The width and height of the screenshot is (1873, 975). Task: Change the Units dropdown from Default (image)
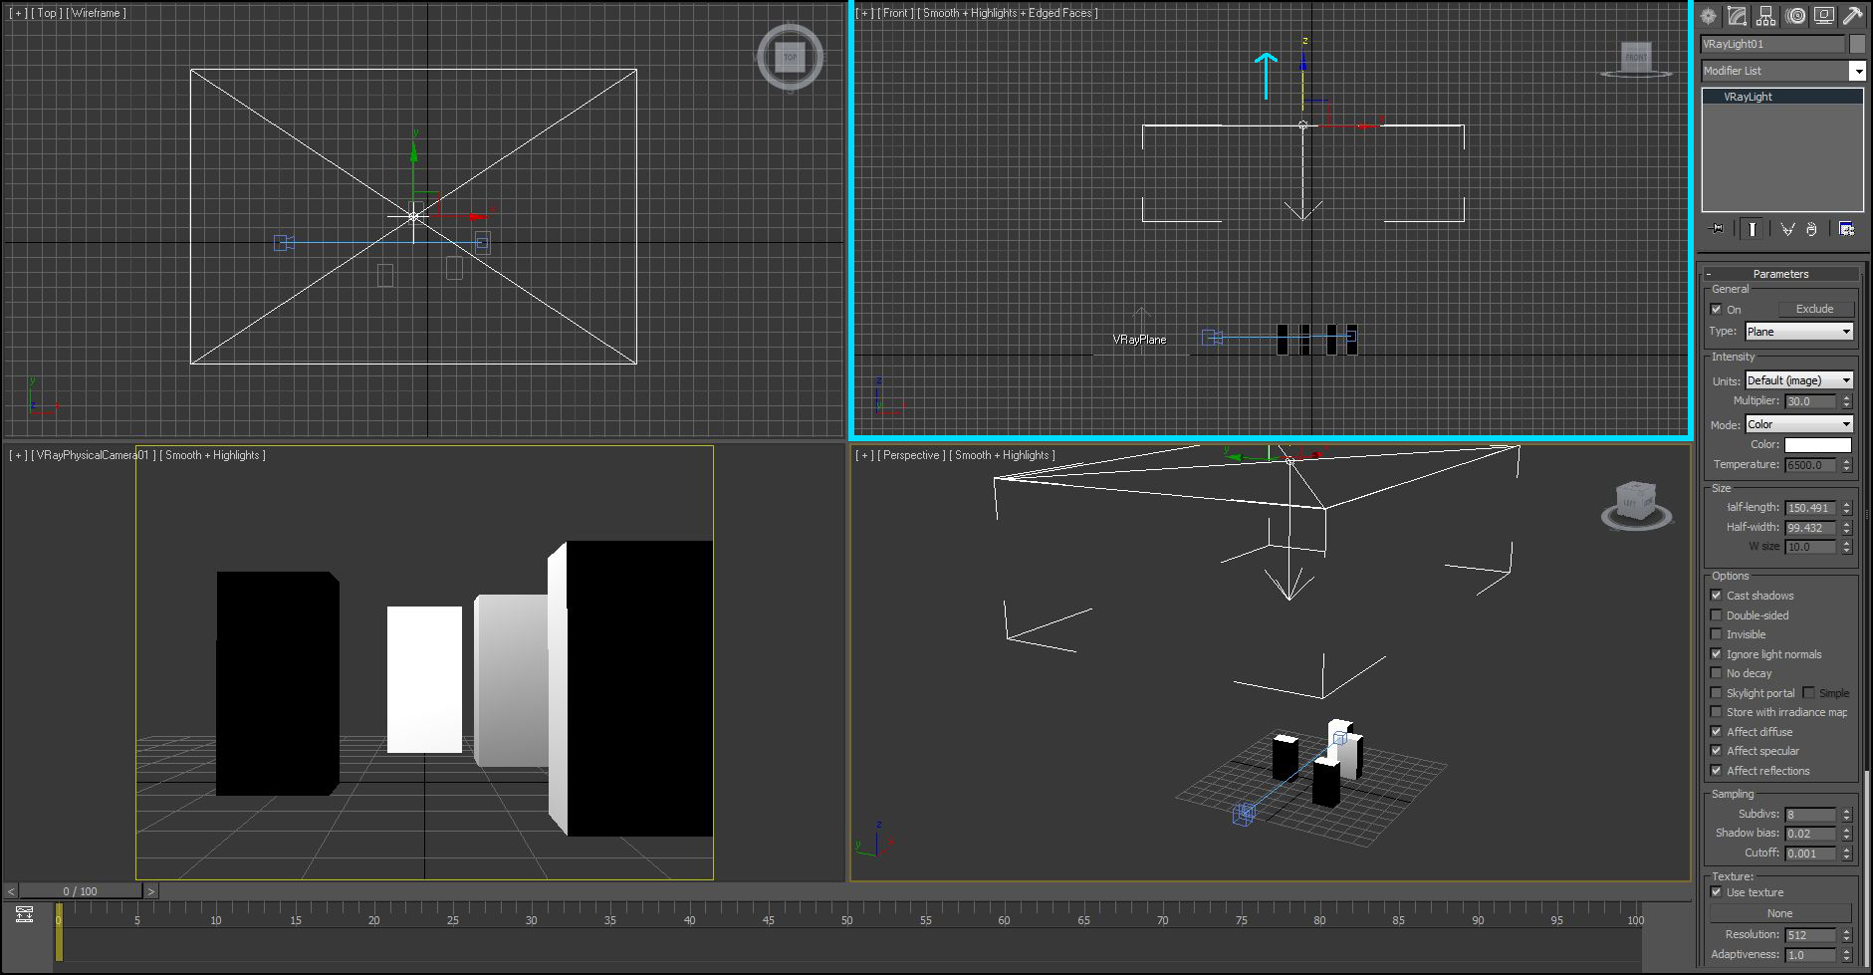(x=1798, y=379)
